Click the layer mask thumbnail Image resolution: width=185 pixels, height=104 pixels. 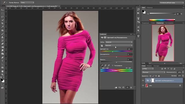[153, 80]
